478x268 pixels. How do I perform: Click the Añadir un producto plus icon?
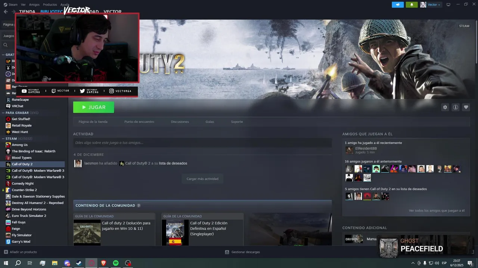[x=6, y=252]
